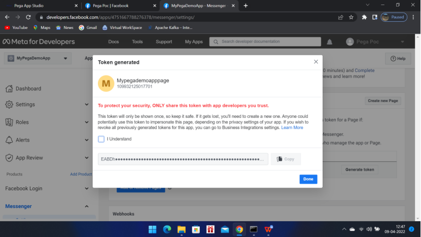The width and height of the screenshot is (421, 237).
Task: Click the Chrome icon in taskbar
Action: pyautogui.click(x=239, y=229)
